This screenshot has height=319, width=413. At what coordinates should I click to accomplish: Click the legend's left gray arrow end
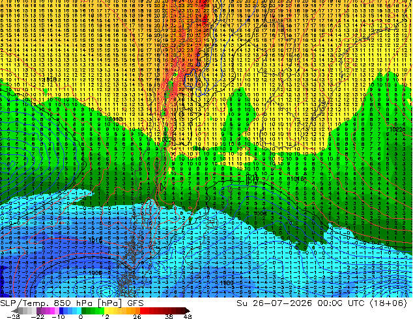click(x=15, y=311)
